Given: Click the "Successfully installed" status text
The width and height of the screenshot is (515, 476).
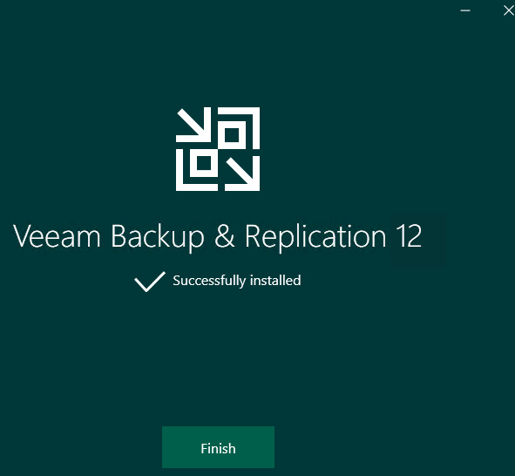Looking at the screenshot, I should 237,281.
